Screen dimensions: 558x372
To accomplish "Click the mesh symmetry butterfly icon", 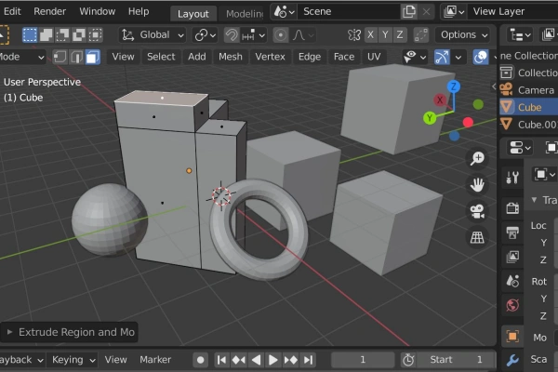I will click(x=353, y=35).
